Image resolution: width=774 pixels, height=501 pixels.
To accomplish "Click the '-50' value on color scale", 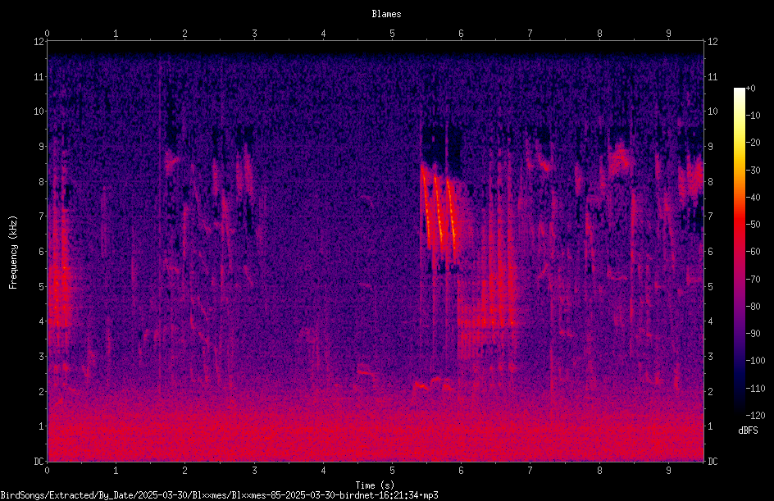I will (753, 225).
